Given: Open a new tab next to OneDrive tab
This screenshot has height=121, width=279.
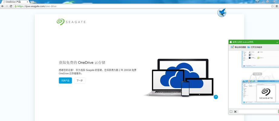Looking at the screenshot, I should pyautogui.click(x=33, y=2).
